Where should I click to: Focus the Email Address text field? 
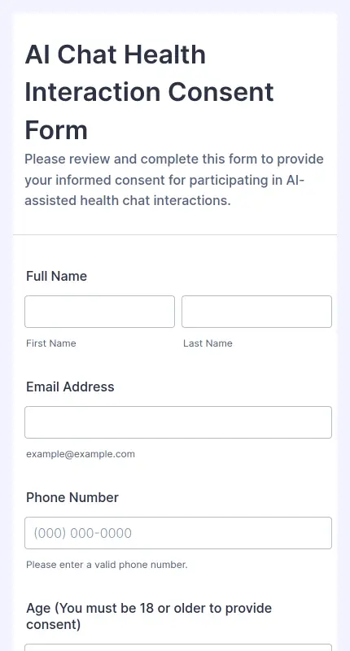click(x=178, y=422)
